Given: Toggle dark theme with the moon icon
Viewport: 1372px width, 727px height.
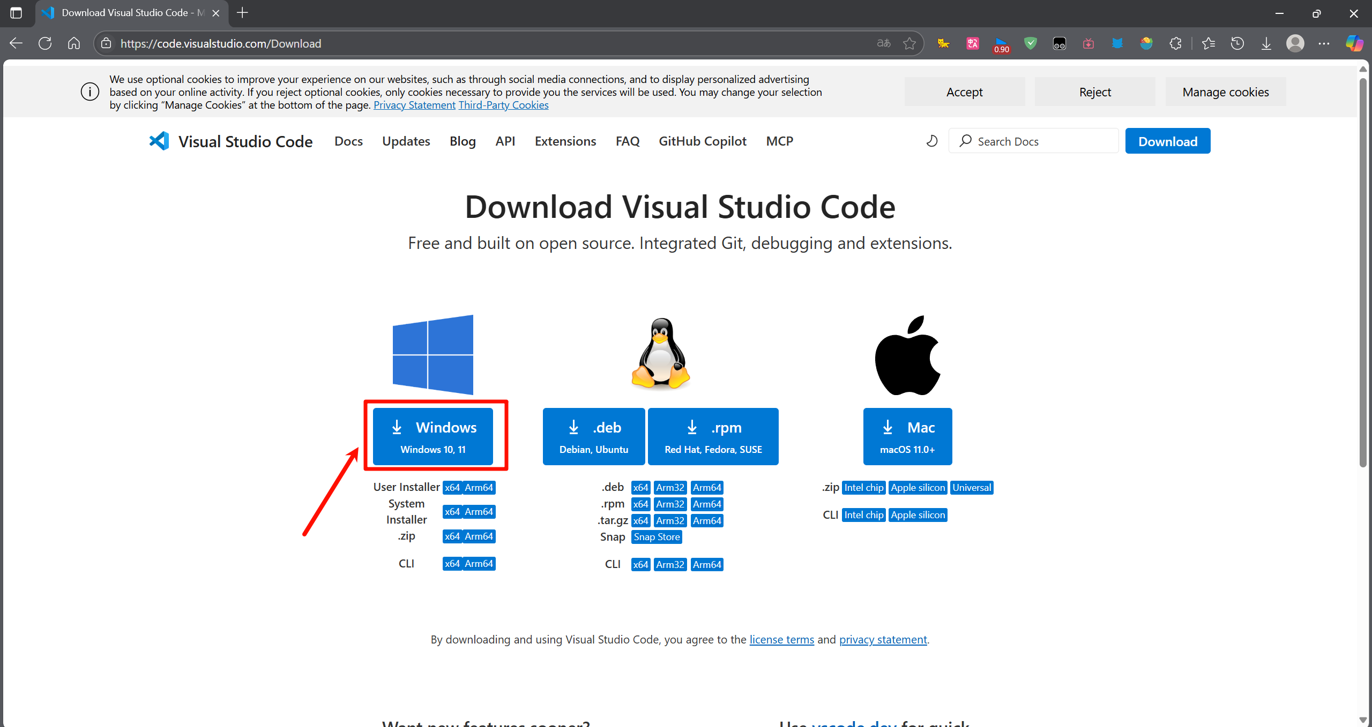Looking at the screenshot, I should 932,141.
